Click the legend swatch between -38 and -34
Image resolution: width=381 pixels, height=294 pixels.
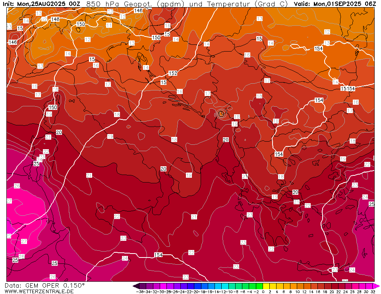tap(143, 286)
